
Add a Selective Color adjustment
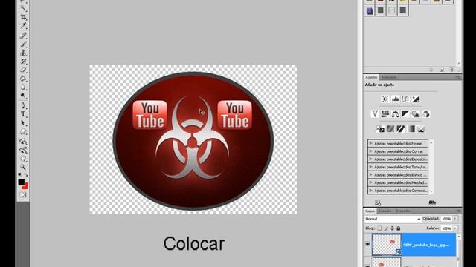coord(421,129)
